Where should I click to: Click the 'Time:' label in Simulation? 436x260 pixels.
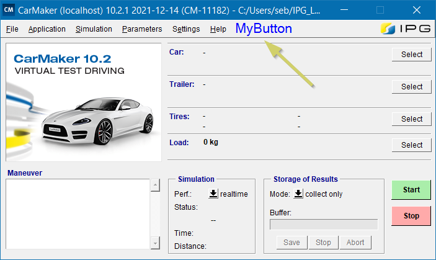(x=184, y=233)
